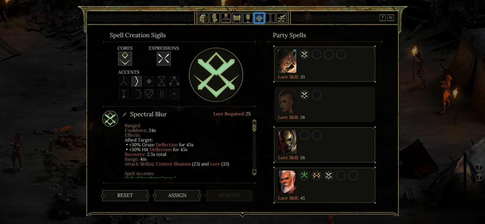Open the hierarchy tree tab icon

pos(226,18)
